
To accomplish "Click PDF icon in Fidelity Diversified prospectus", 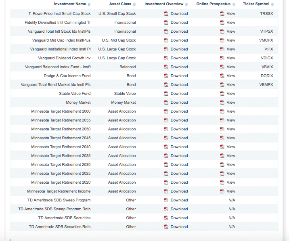I will (x=222, y=23).
